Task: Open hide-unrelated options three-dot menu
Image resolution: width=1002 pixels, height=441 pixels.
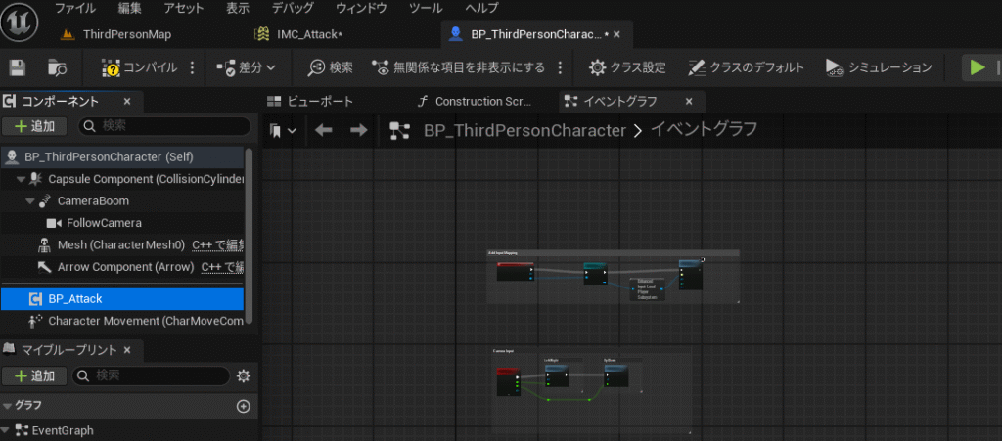Action: (561, 67)
